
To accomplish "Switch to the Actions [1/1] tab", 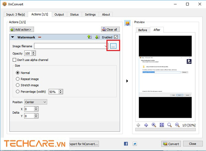I will point(40,14).
